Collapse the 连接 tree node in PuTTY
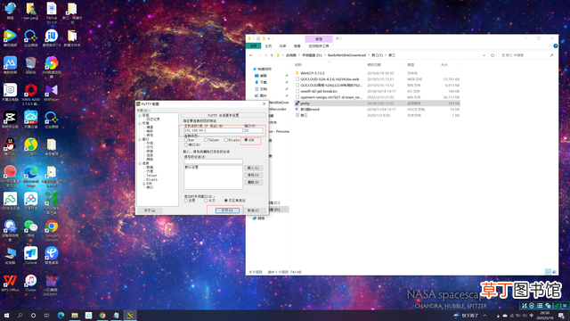Screen dimensions: 570x321 tap(140, 163)
